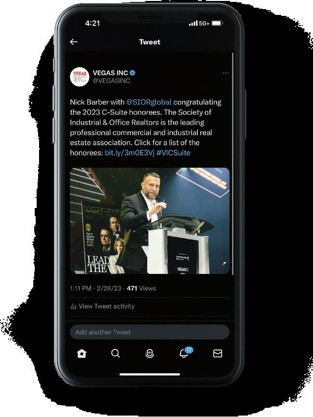This screenshot has height=417, width=313.
Task: Open the podium speaker photo
Action: pyautogui.click(x=150, y=221)
